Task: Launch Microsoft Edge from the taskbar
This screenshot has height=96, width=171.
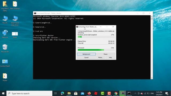Action: 62,93
